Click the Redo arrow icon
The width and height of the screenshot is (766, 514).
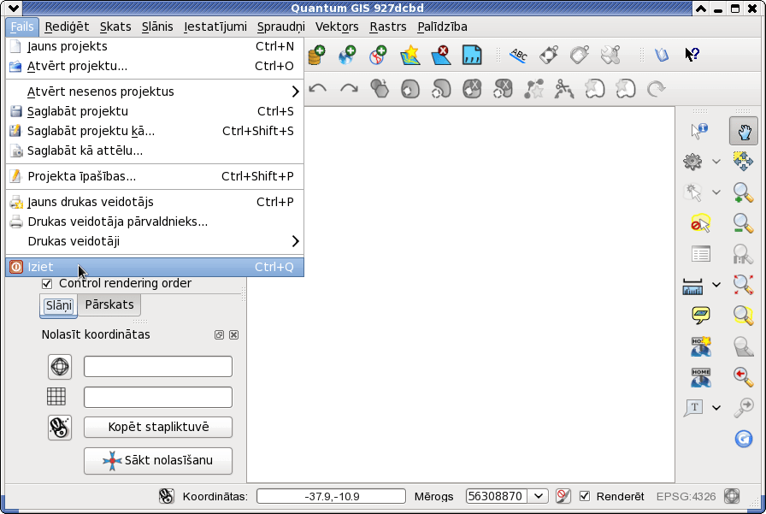(x=349, y=89)
